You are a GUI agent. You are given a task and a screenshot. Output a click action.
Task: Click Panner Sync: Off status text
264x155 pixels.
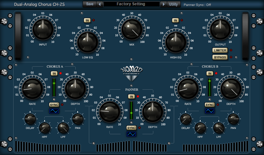click(197, 5)
